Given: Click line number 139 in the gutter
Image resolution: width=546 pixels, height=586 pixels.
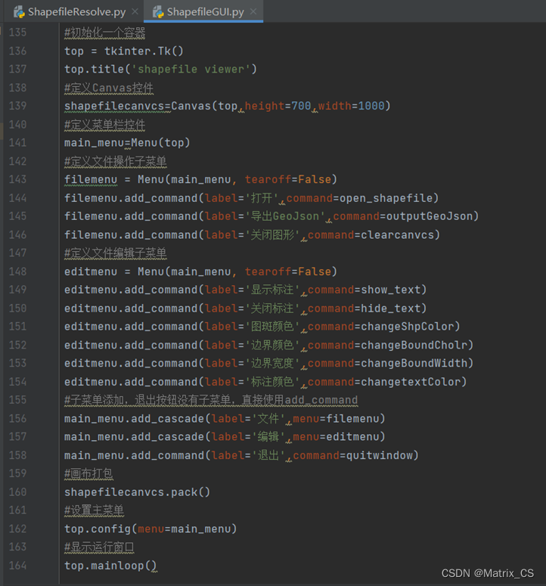Looking at the screenshot, I should (17, 106).
